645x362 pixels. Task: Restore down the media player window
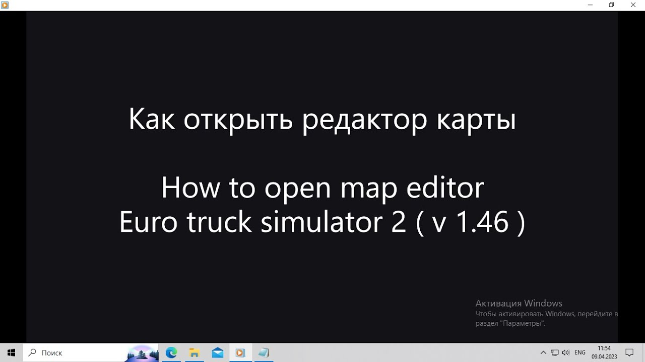612,5
